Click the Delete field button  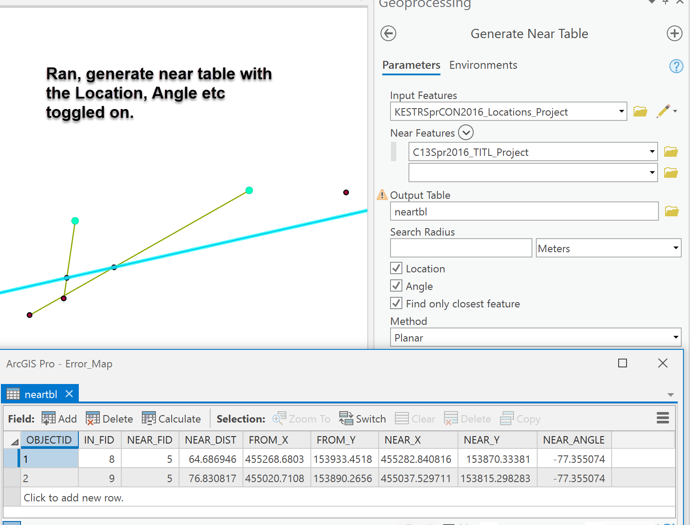tap(109, 419)
